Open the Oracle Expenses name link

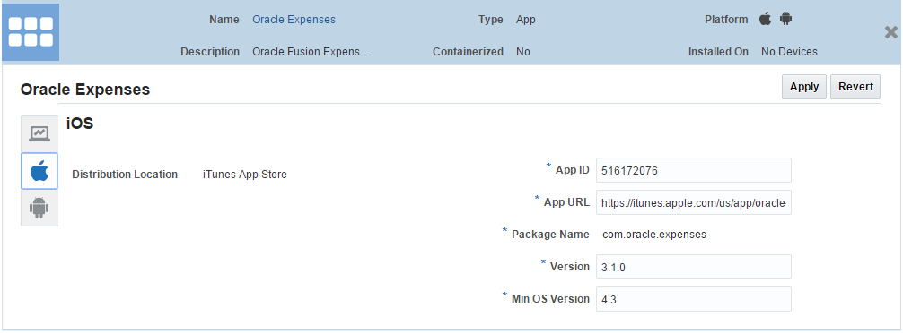point(294,20)
